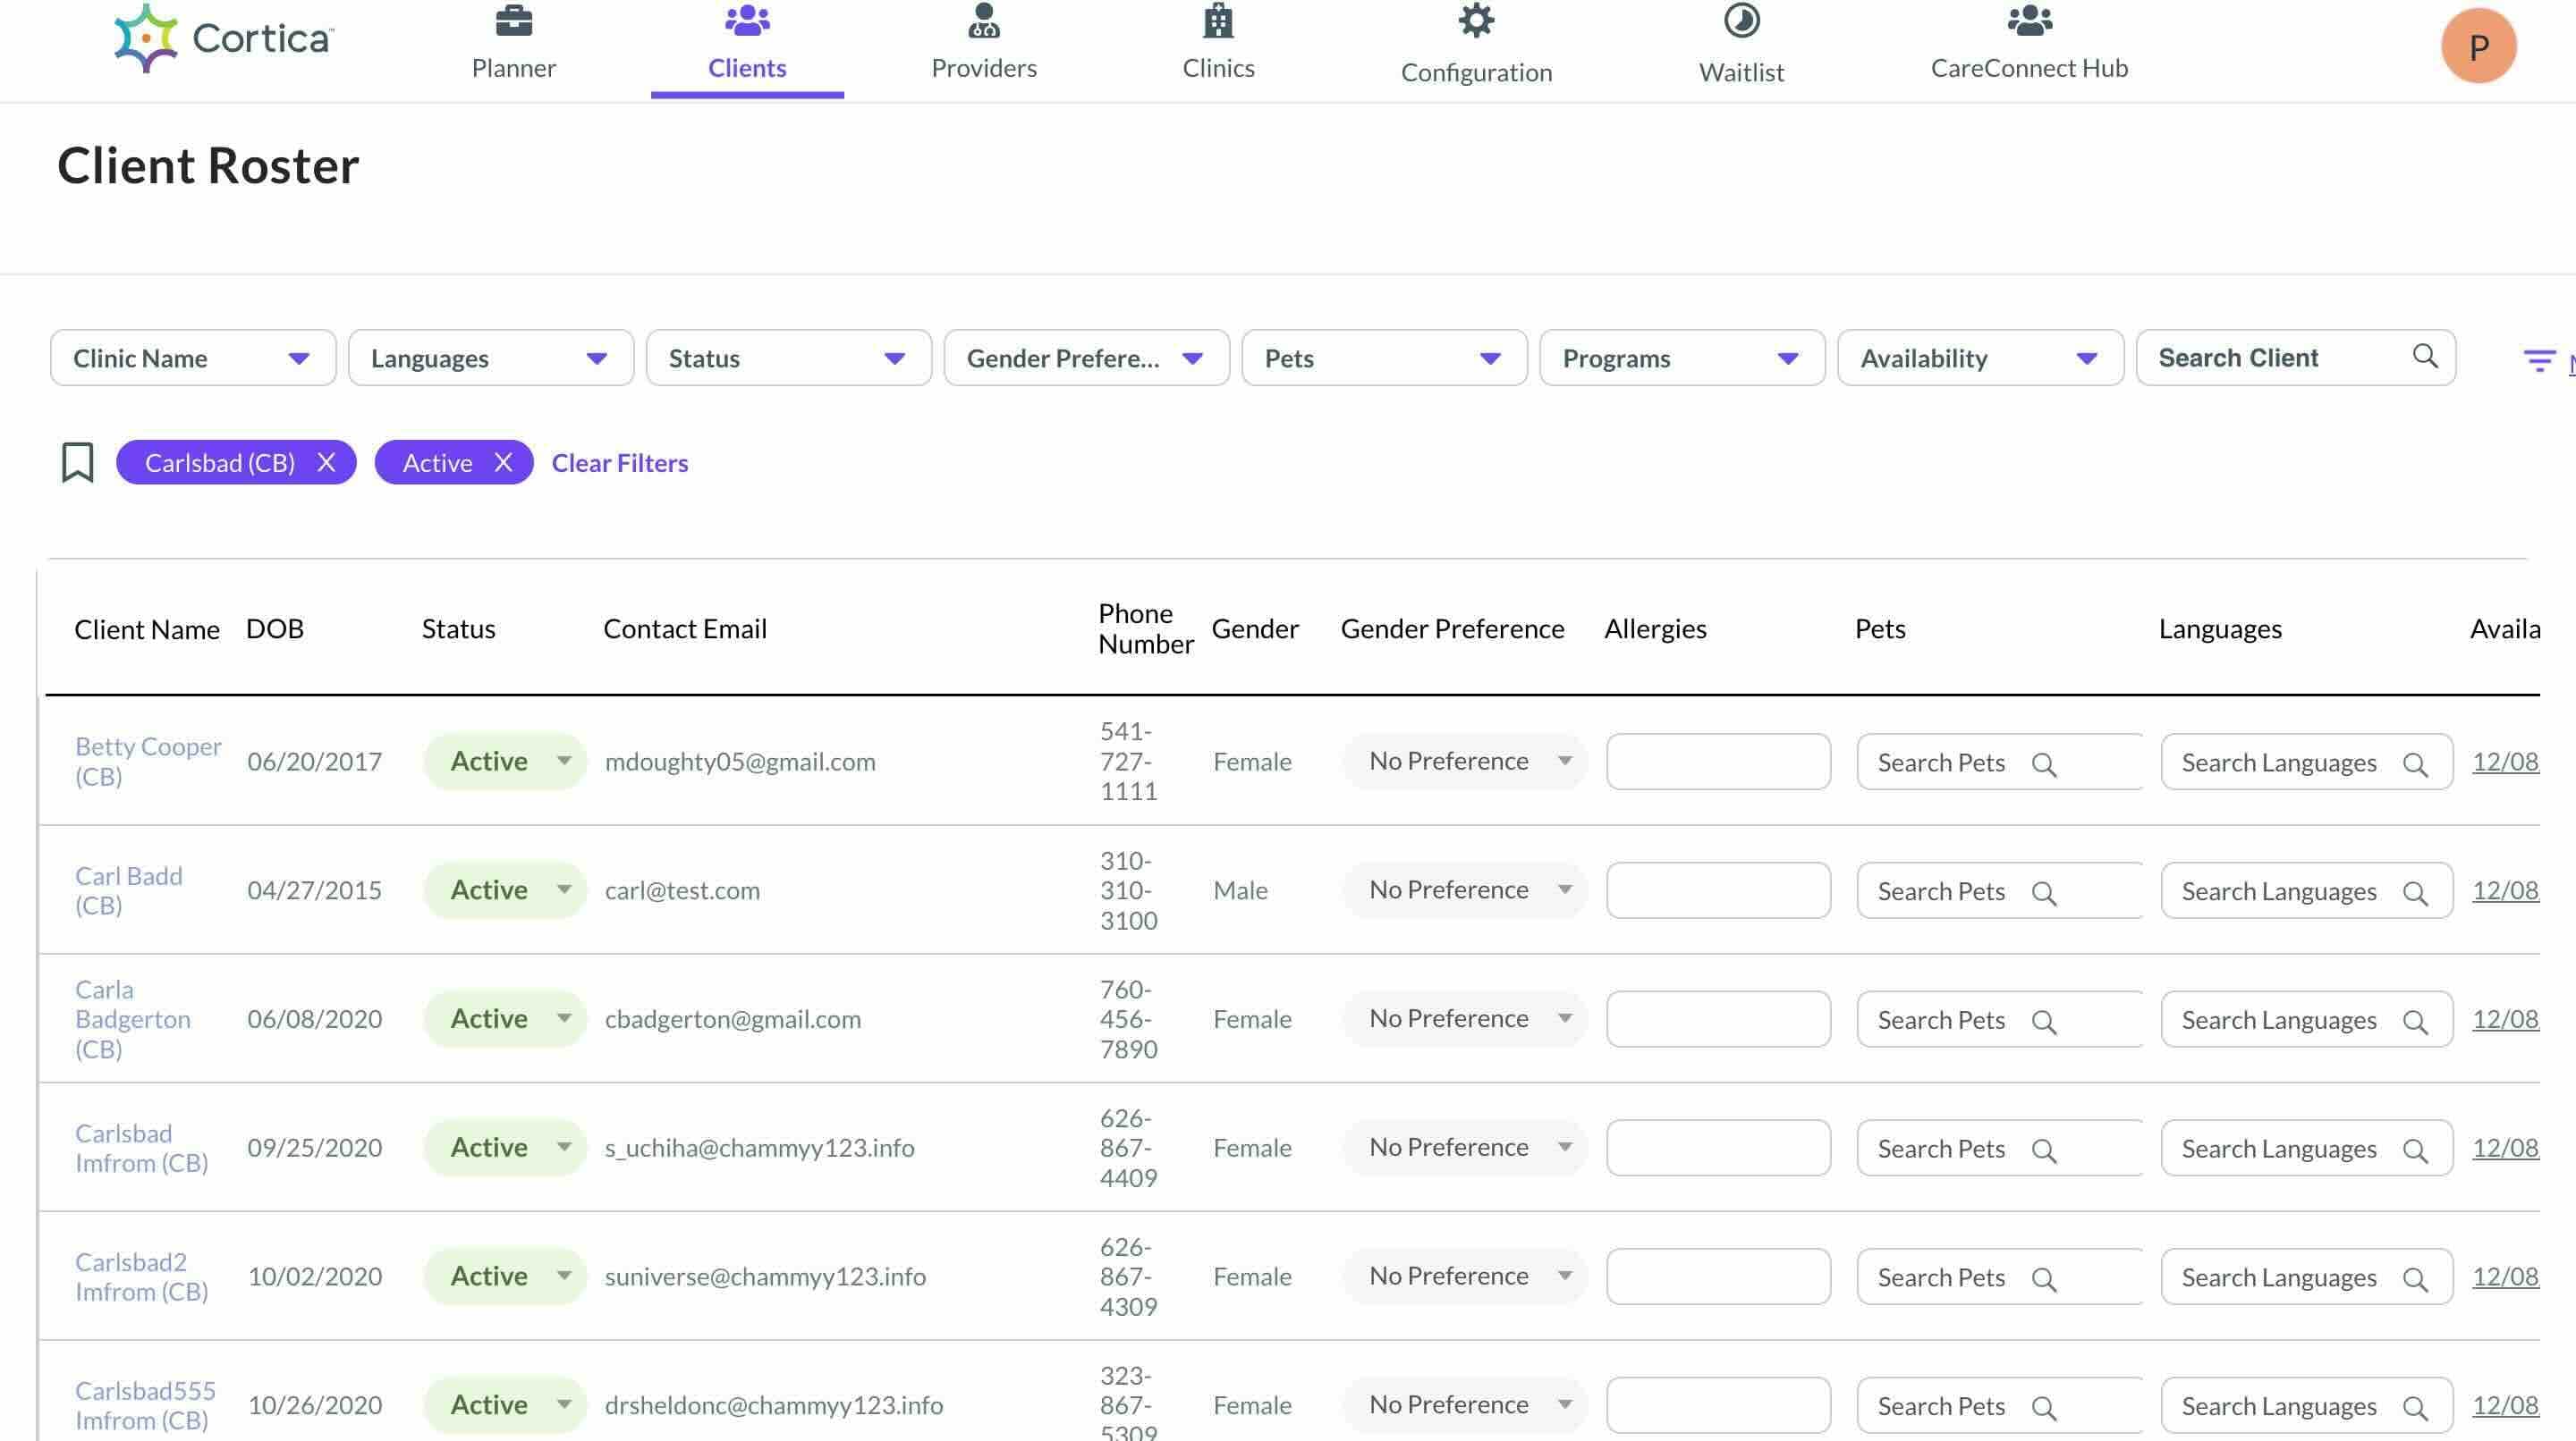Click the CareConnect Hub people icon
Viewport: 2576px width, 1441px height.
tap(2029, 20)
